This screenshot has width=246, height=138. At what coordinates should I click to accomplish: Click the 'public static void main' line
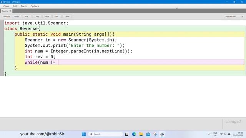65,34
